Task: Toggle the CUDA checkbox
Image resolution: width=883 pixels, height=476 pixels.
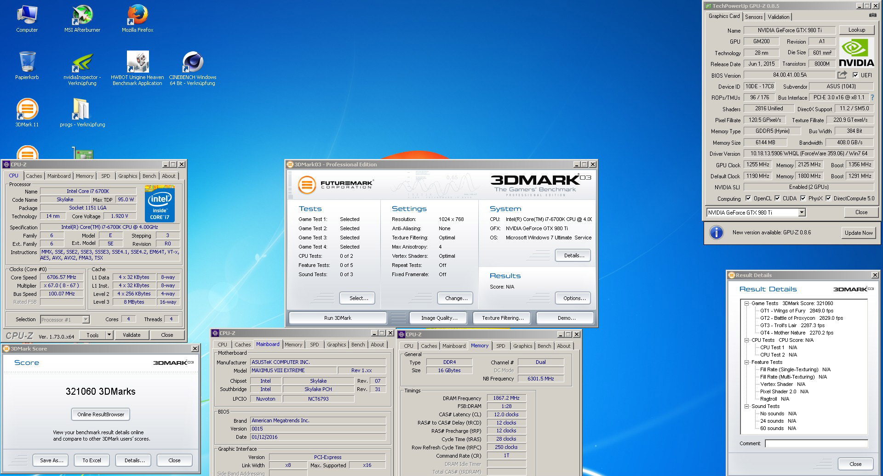Action: (777, 198)
